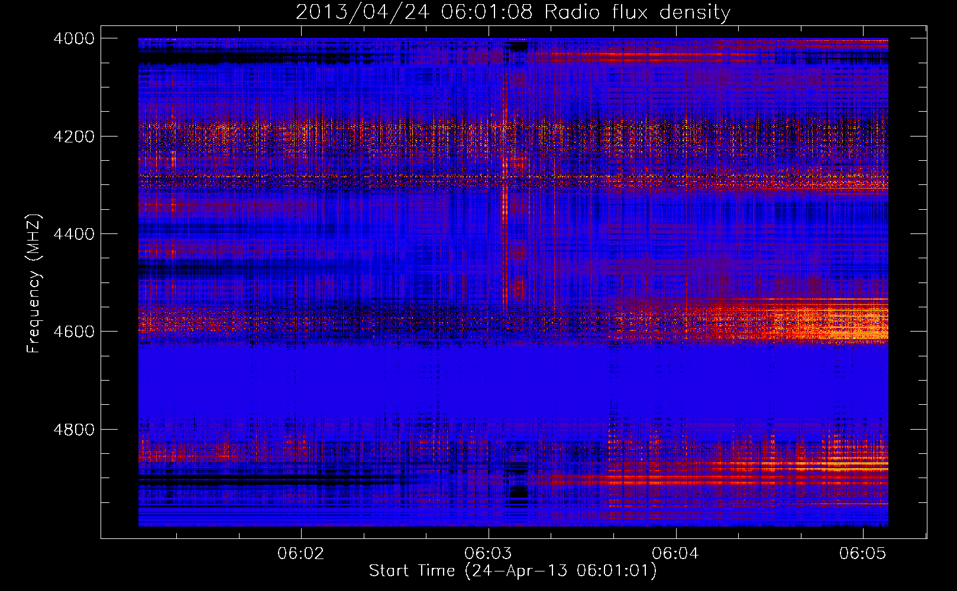Screen dimensions: 957x591
Task: Select the '4200' frequency axis label
Action: tap(74, 137)
